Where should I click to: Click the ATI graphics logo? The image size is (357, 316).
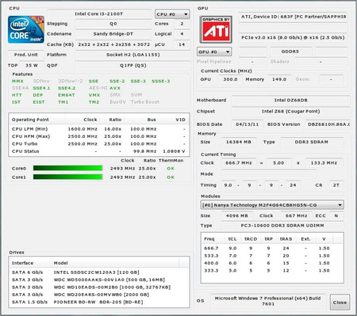[x=216, y=29]
